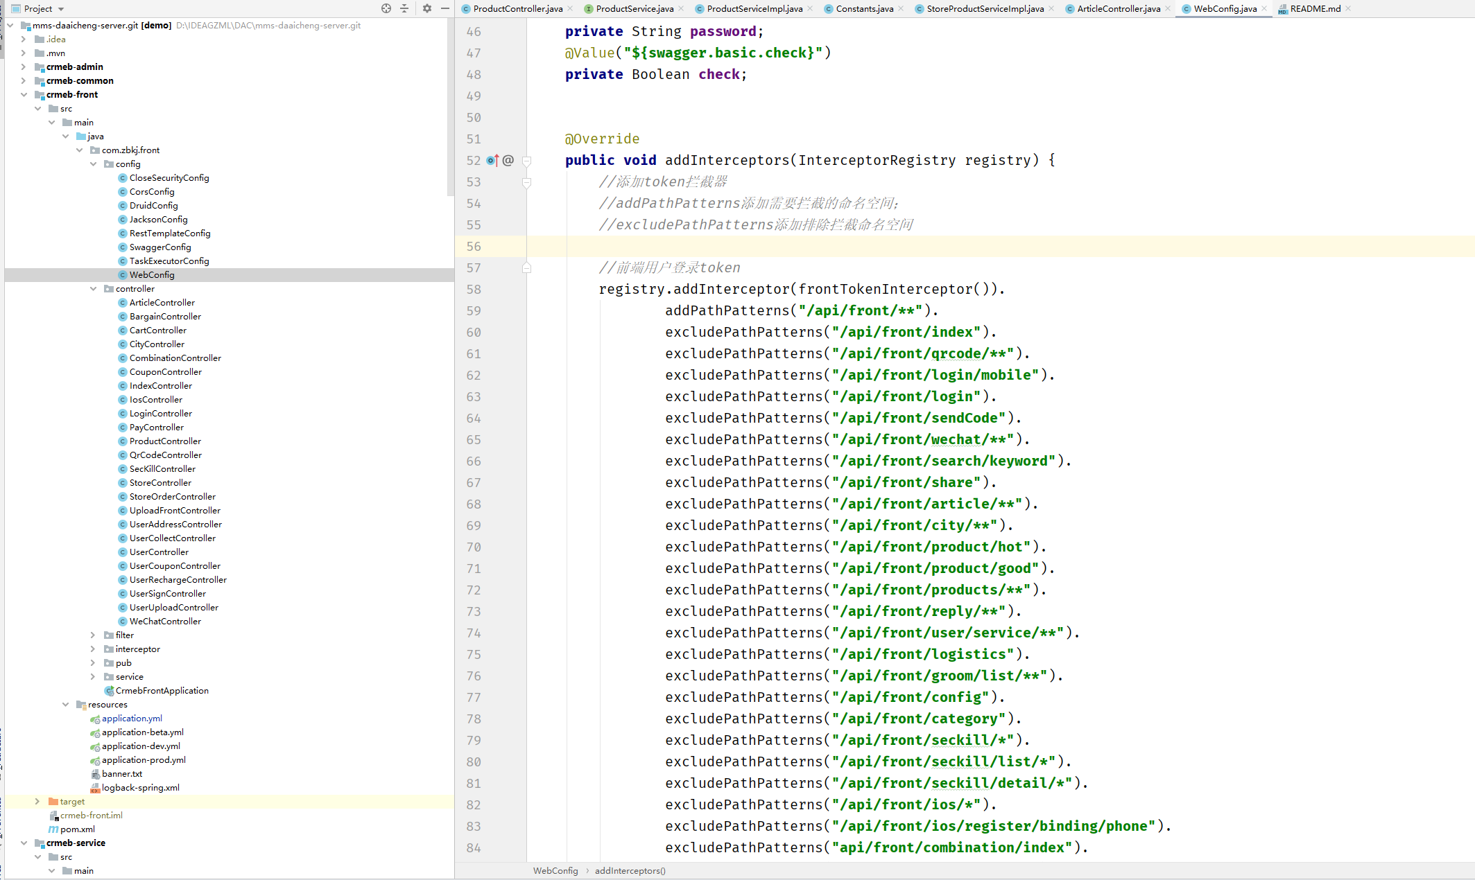Open SecKillController in tree
Viewport: 1475px width, 880px height.
click(x=162, y=469)
